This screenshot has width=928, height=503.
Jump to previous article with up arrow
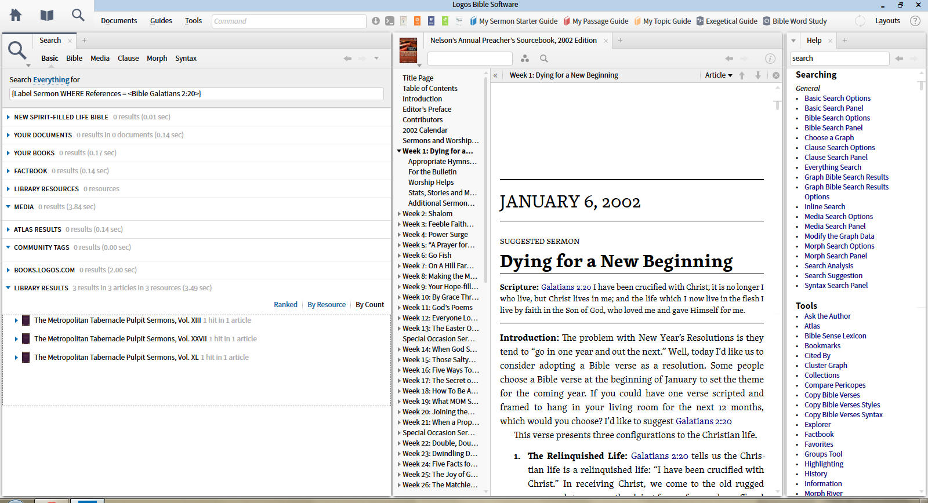tap(742, 75)
